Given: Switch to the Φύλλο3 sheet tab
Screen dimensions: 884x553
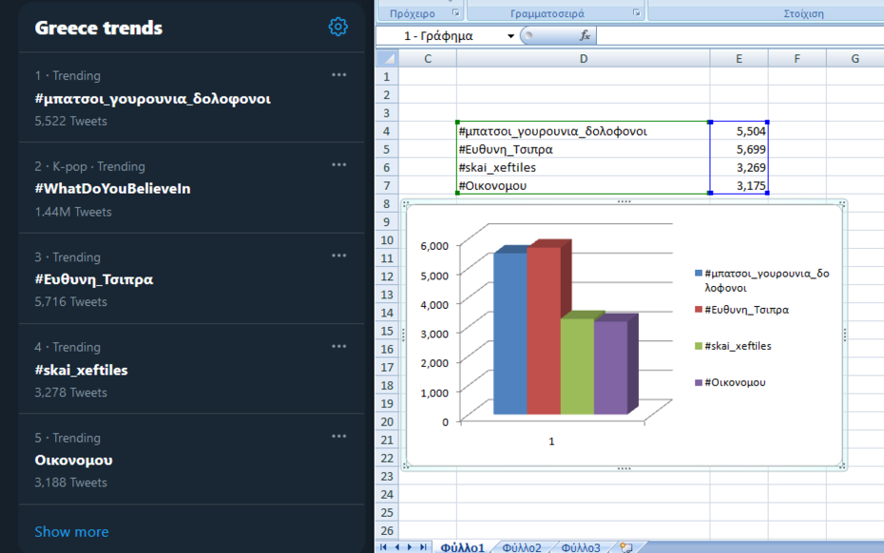Looking at the screenshot, I should (x=580, y=547).
